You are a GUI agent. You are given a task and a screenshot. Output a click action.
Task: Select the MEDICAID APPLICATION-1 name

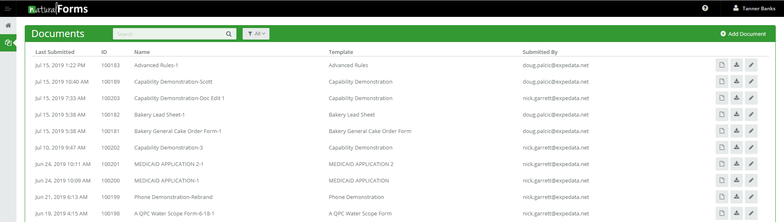coord(166,180)
